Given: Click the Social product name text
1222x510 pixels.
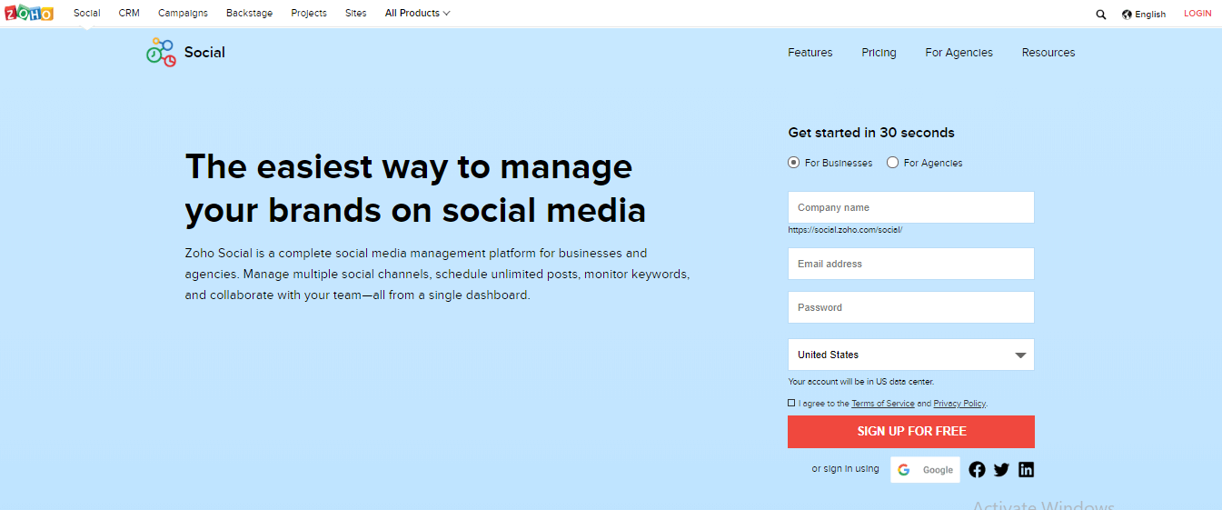Looking at the screenshot, I should coord(204,53).
